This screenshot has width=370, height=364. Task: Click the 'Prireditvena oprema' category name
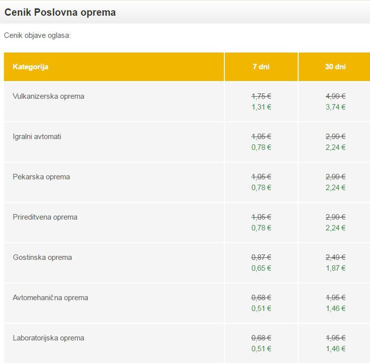pos(45,217)
